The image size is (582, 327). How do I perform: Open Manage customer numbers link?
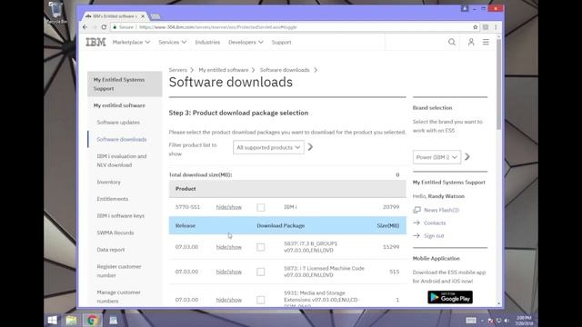(119, 297)
